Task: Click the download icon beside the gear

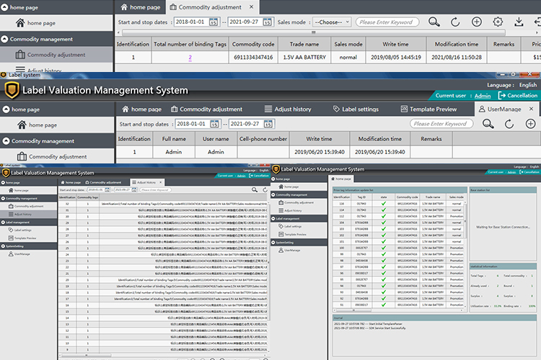Action: point(519,22)
